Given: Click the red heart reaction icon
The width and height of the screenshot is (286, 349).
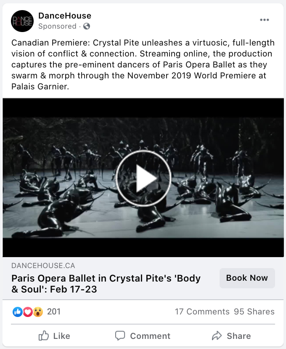Looking at the screenshot, I should (x=28, y=312).
